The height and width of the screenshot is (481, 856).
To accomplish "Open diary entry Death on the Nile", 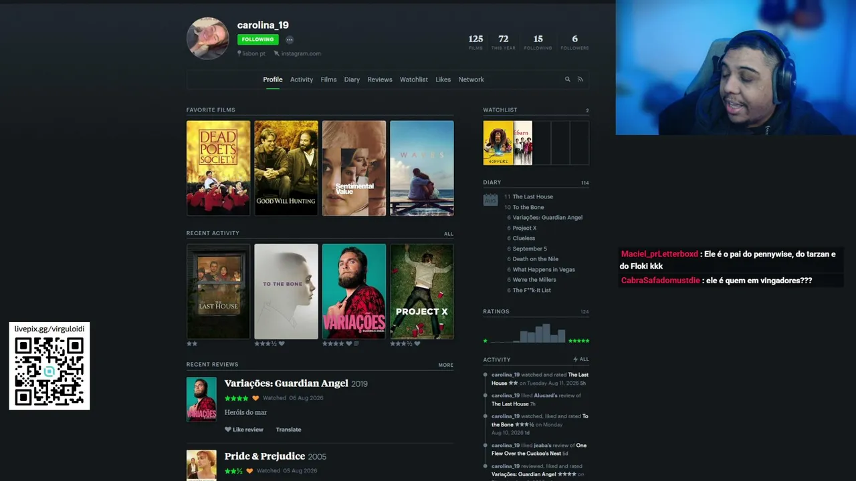I will 536,259.
